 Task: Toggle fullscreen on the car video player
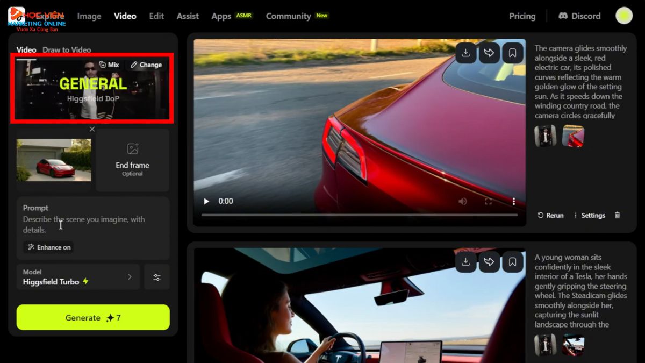click(x=488, y=201)
